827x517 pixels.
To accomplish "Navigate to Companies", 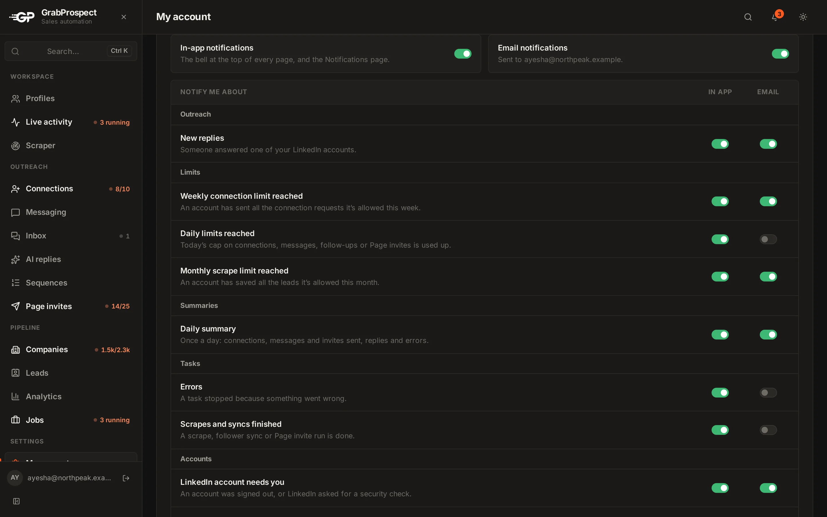I will pyautogui.click(x=71, y=350).
